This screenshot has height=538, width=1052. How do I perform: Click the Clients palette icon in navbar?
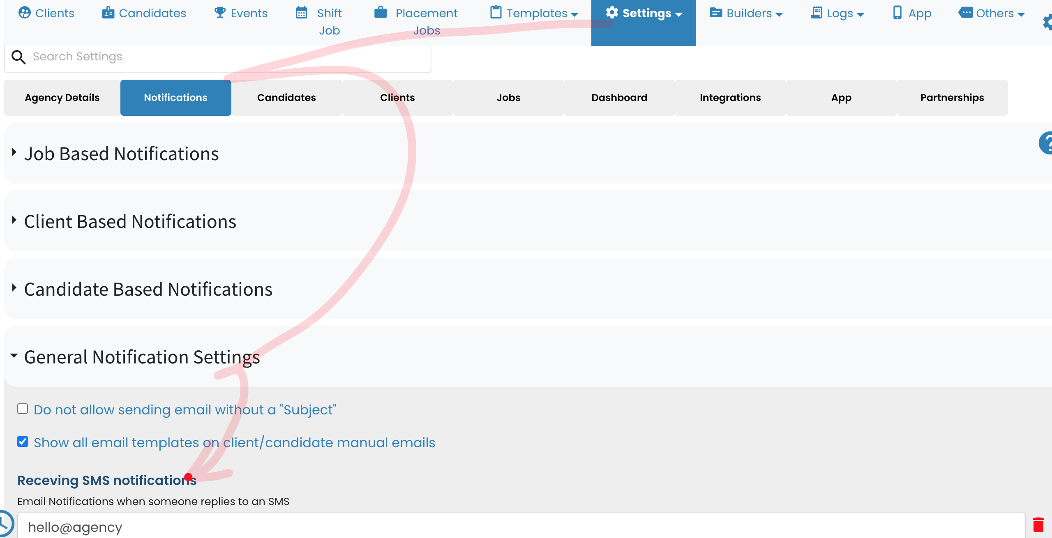[25, 13]
